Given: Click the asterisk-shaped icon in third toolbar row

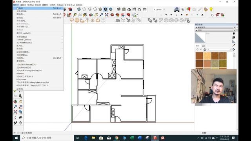Looking at the screenshot, I should tap(93, 20).
